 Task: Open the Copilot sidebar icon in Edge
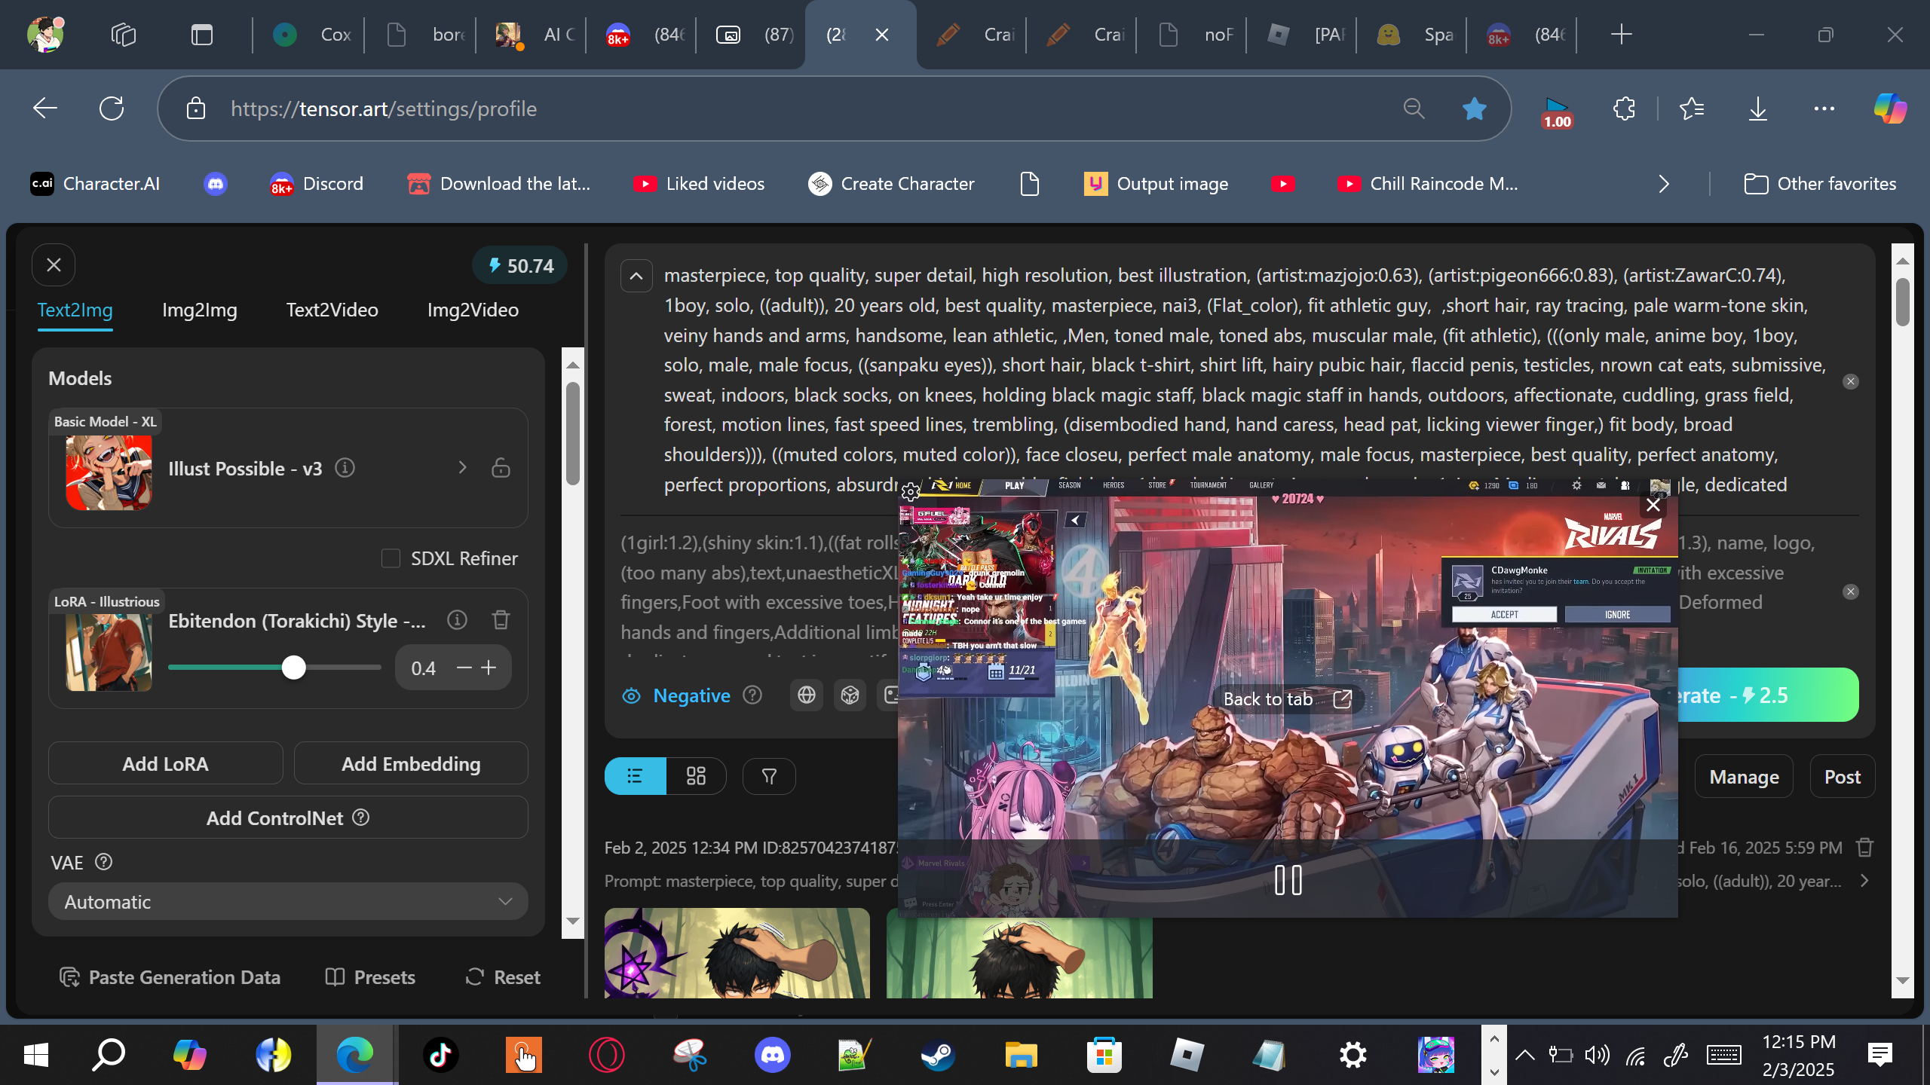pos(1890,108)
